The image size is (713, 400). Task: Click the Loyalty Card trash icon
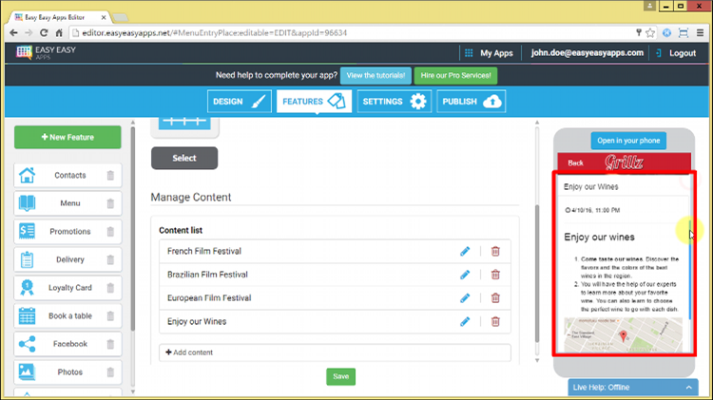[110, 288]
